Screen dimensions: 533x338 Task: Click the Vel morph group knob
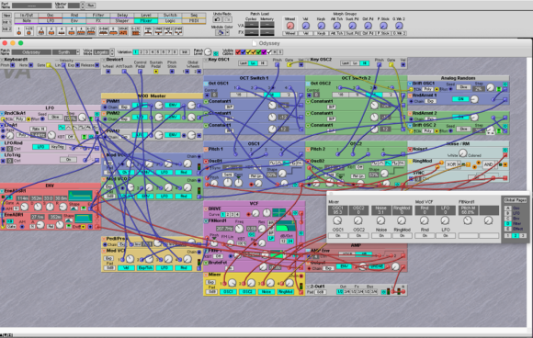(x=305, y=26)
